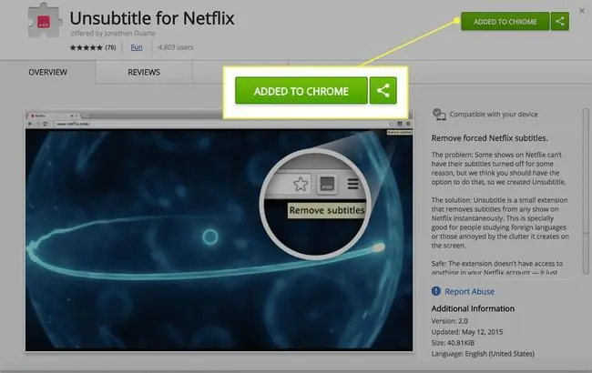This screenshot has height=373, width=592.
Task: Click the Unsubtitle extension puzzle-piece icon
Action: [x=45, y=21]
